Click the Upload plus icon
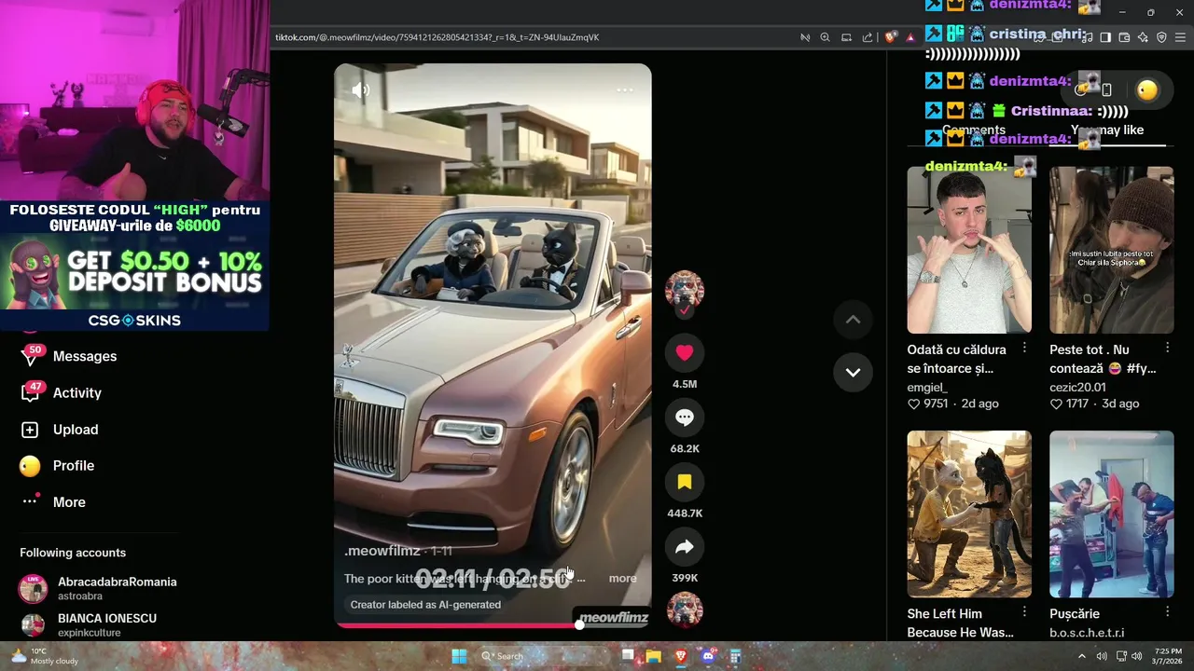Screen dimensions: 1194x671 [x=30, y=430]
